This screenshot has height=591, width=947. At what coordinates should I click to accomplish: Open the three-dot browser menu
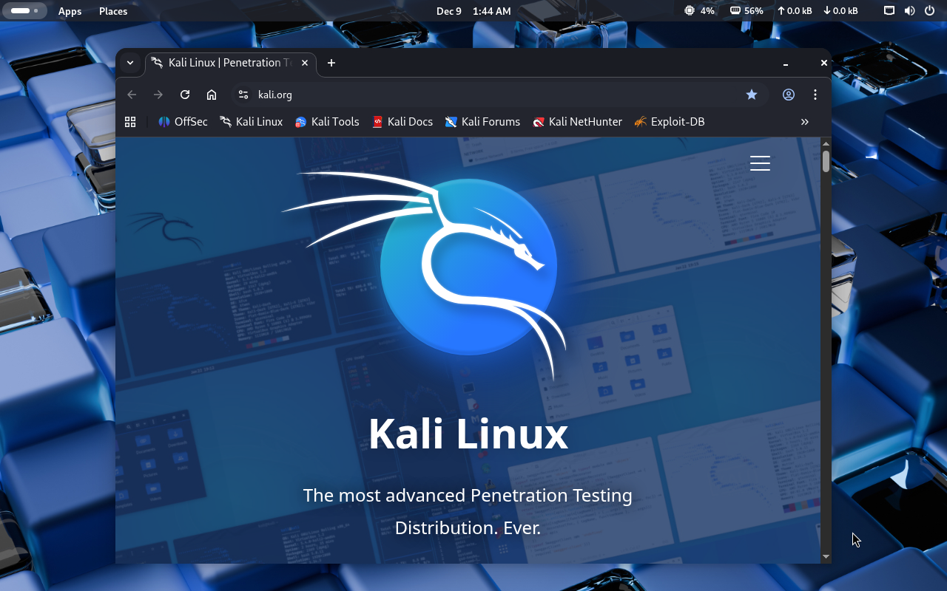pos(815,95)
